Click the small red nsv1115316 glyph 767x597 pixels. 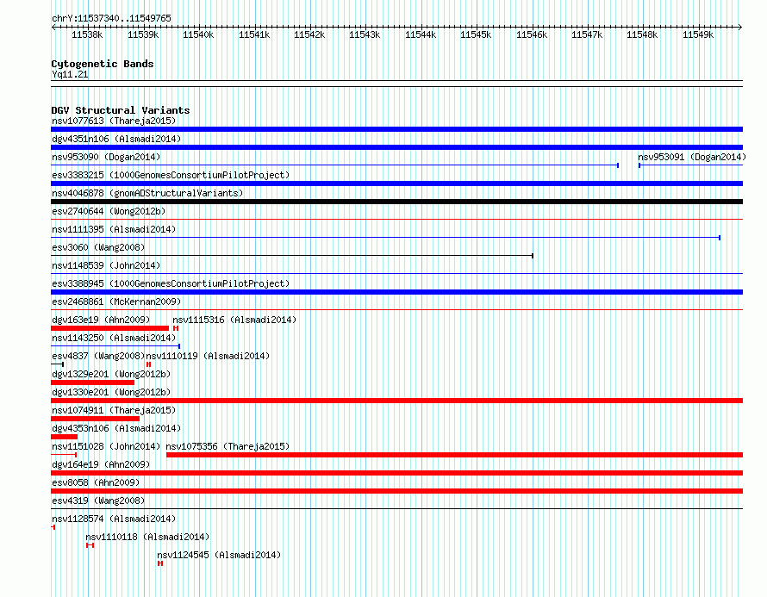click(x=176, y=328)
